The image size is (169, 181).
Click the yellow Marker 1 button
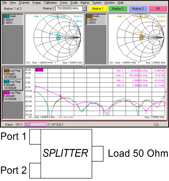98,9
